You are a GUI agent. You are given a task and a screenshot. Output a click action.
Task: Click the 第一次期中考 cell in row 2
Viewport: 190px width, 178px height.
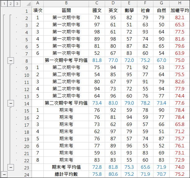pyautogui.click(x=66, y=18)
